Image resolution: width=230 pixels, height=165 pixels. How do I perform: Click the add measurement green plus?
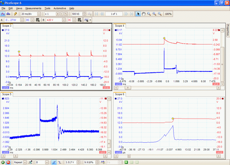point(126,162)
